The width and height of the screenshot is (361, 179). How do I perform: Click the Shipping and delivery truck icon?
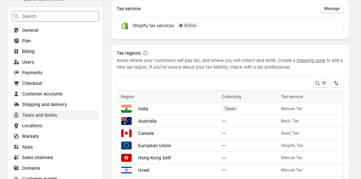tap(16, 105)
